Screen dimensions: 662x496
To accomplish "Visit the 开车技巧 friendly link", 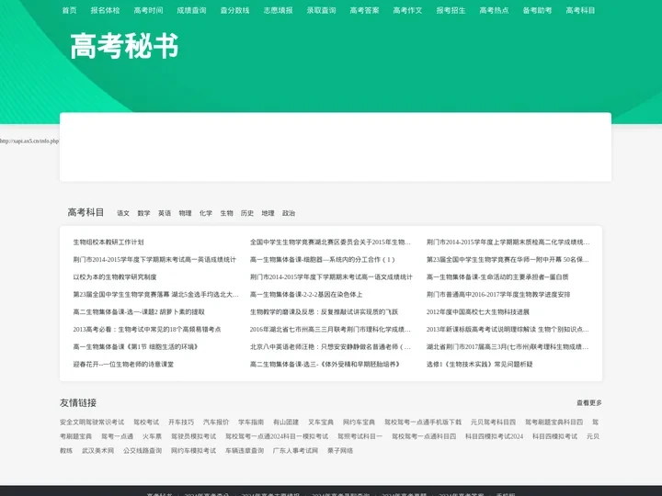I will 181,423.
